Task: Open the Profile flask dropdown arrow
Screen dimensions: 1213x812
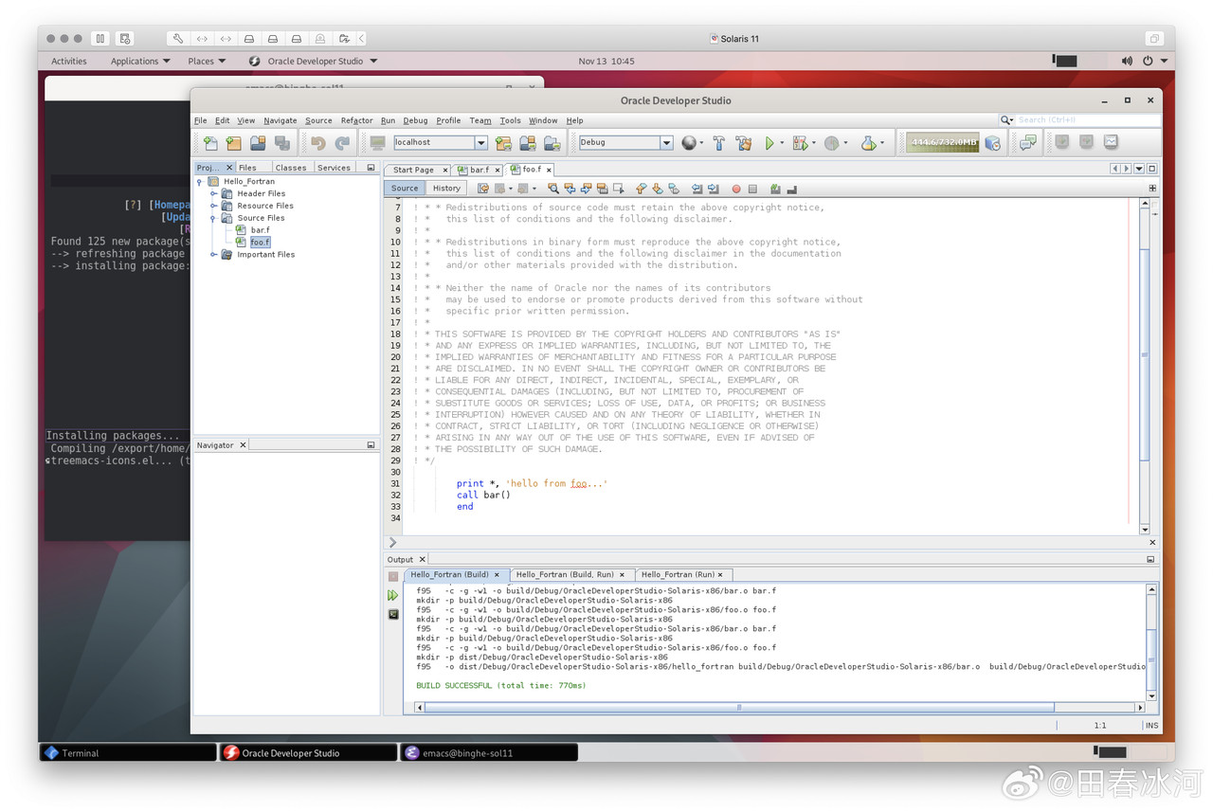Action: (x=882, y=143)
